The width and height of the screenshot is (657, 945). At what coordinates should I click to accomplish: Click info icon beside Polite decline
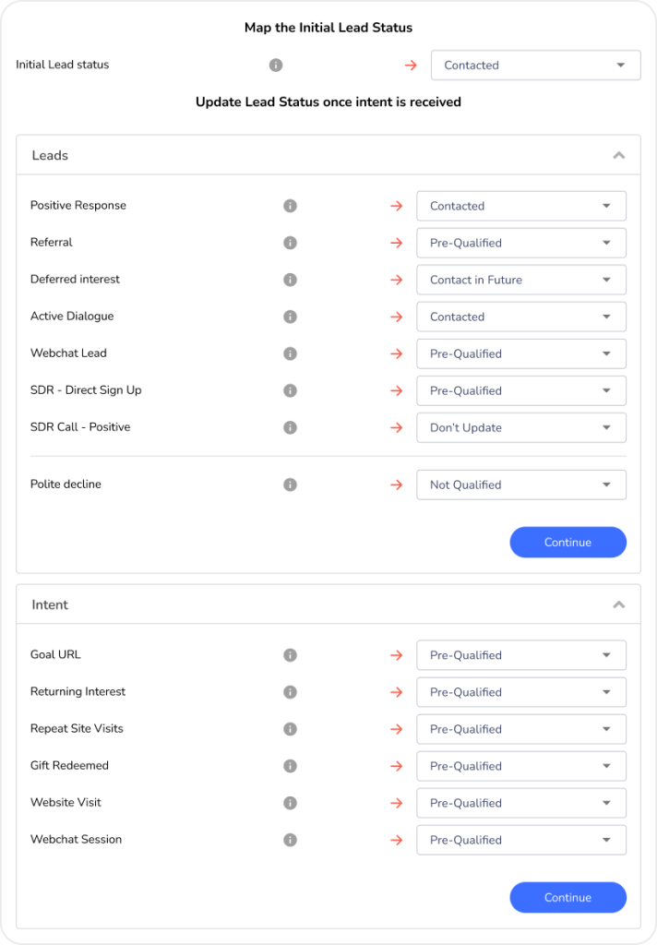pyautogui.click(x=290, y=484)
